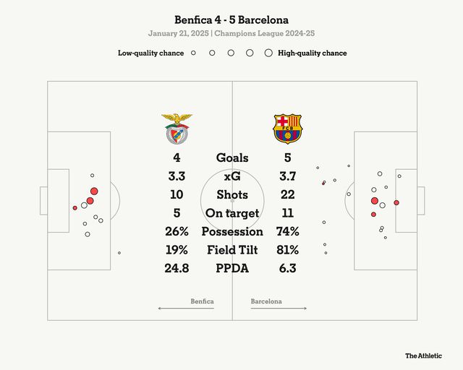
Task: Click the isolated shot marker outside the left penalty box
Action: 119,252
